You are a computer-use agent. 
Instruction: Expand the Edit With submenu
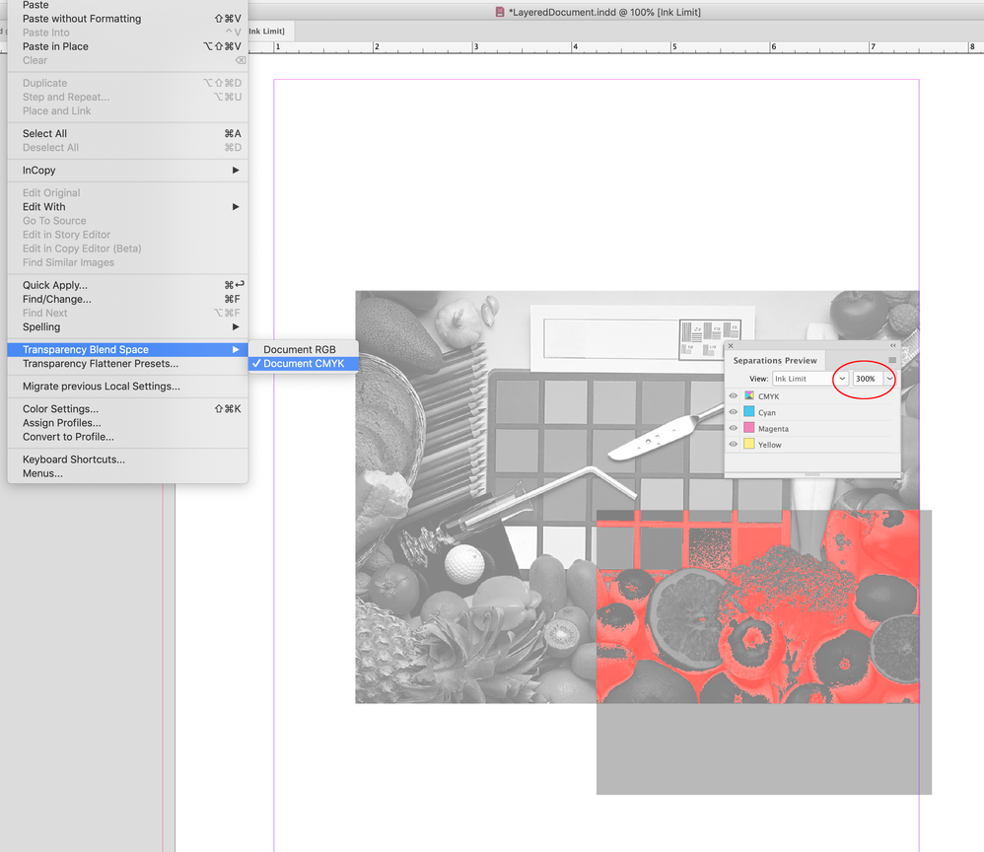127,206
